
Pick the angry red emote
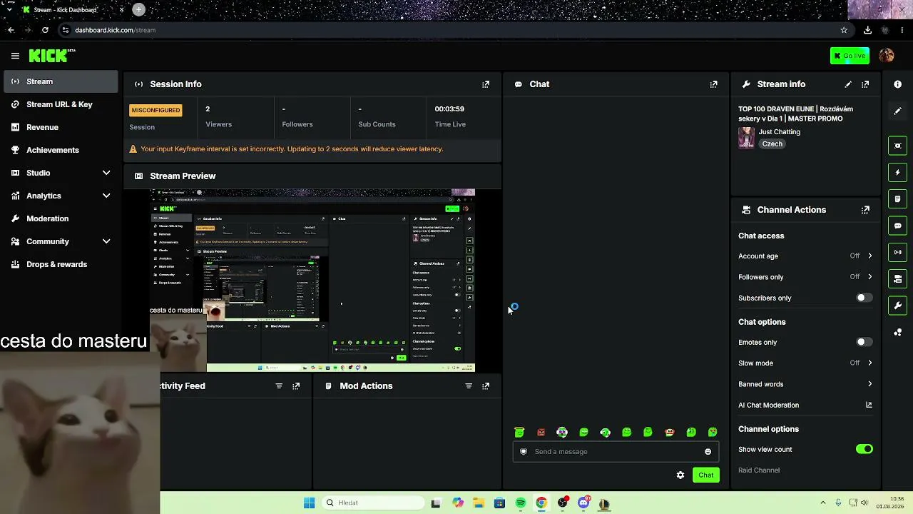[541, 432]
